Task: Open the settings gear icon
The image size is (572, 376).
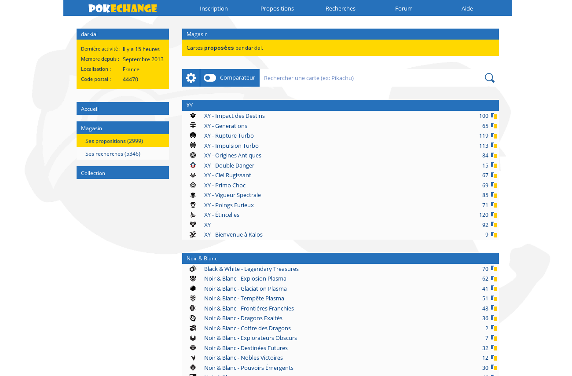Action: (191, 78)
